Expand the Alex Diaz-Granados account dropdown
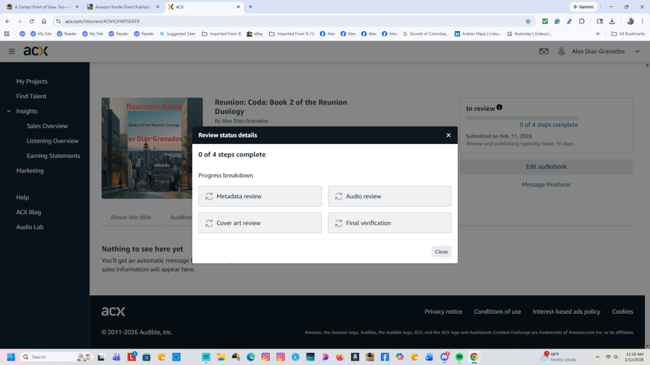 click(x=638, y=51)
